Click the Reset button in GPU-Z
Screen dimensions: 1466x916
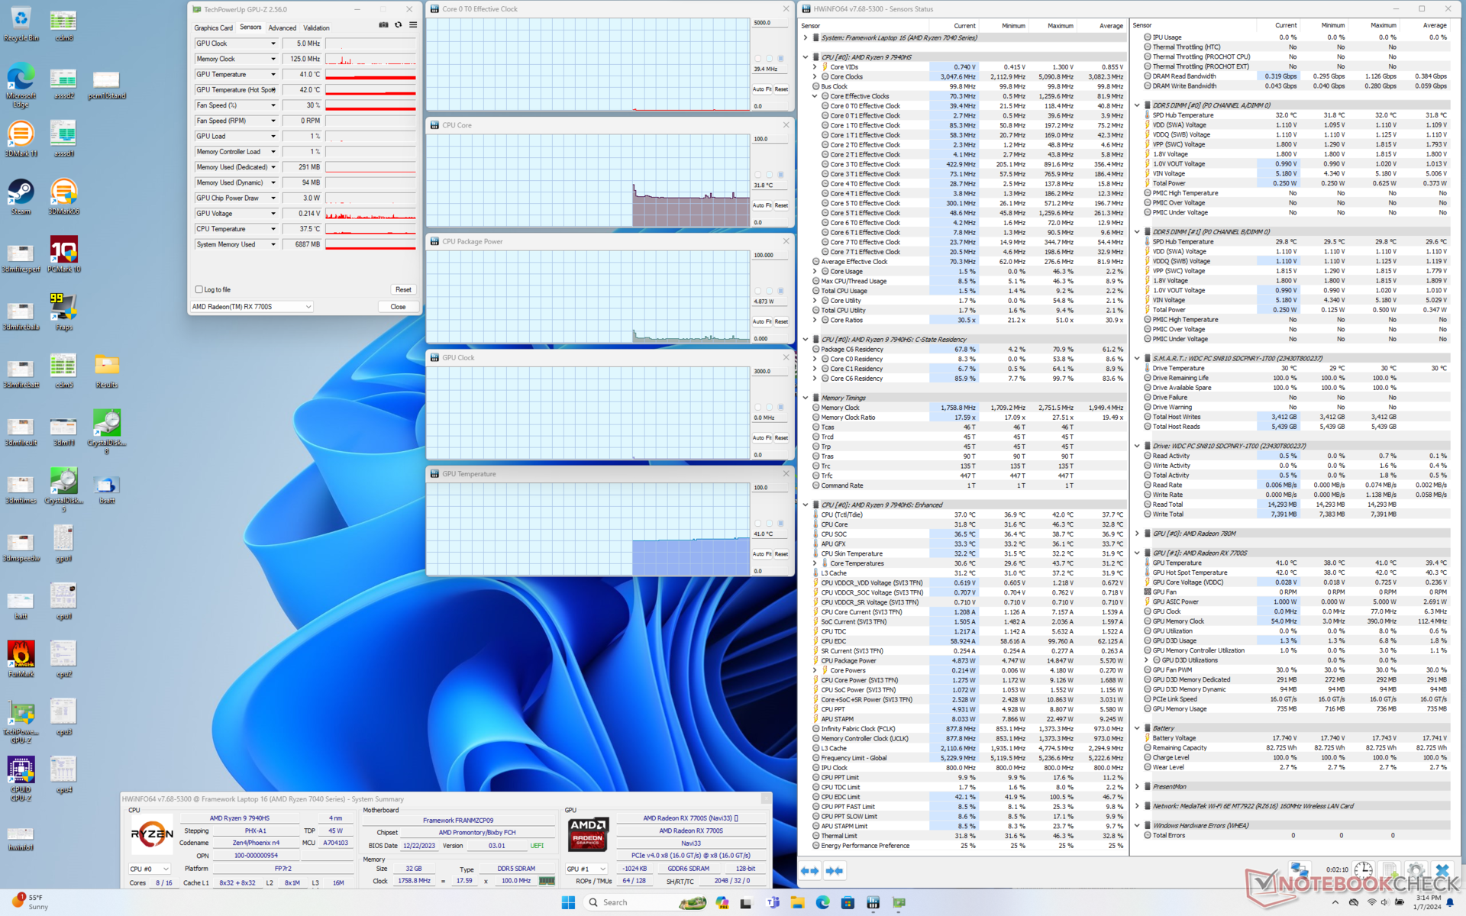point(403,289)
